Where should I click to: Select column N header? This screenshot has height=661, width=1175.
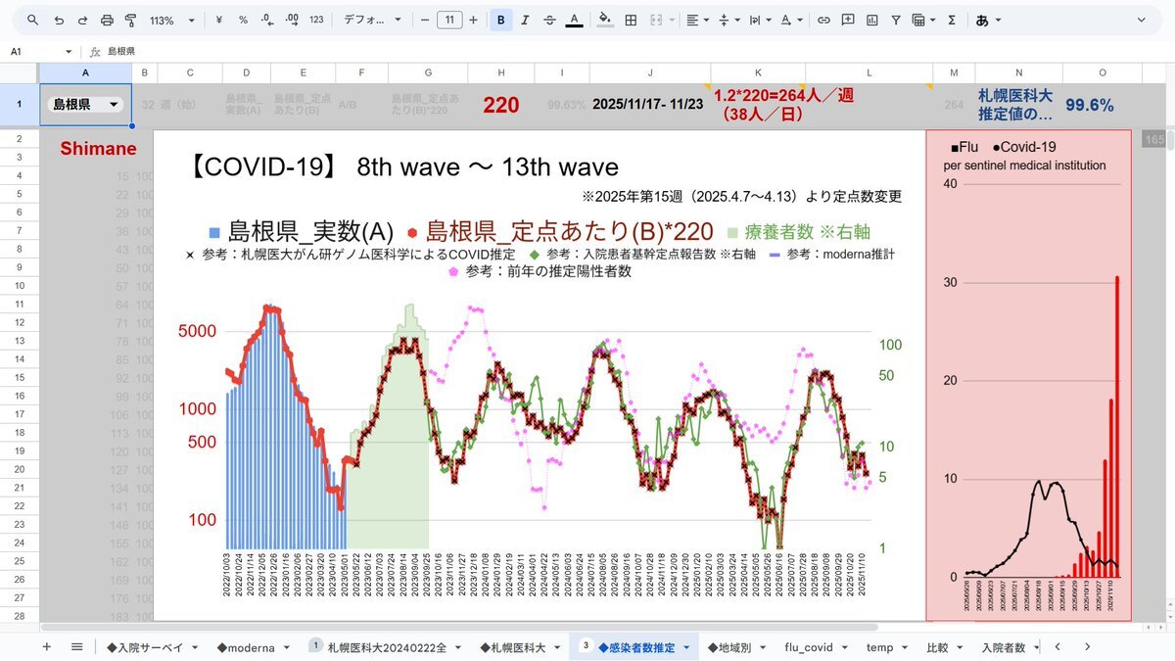point(1018,72)
